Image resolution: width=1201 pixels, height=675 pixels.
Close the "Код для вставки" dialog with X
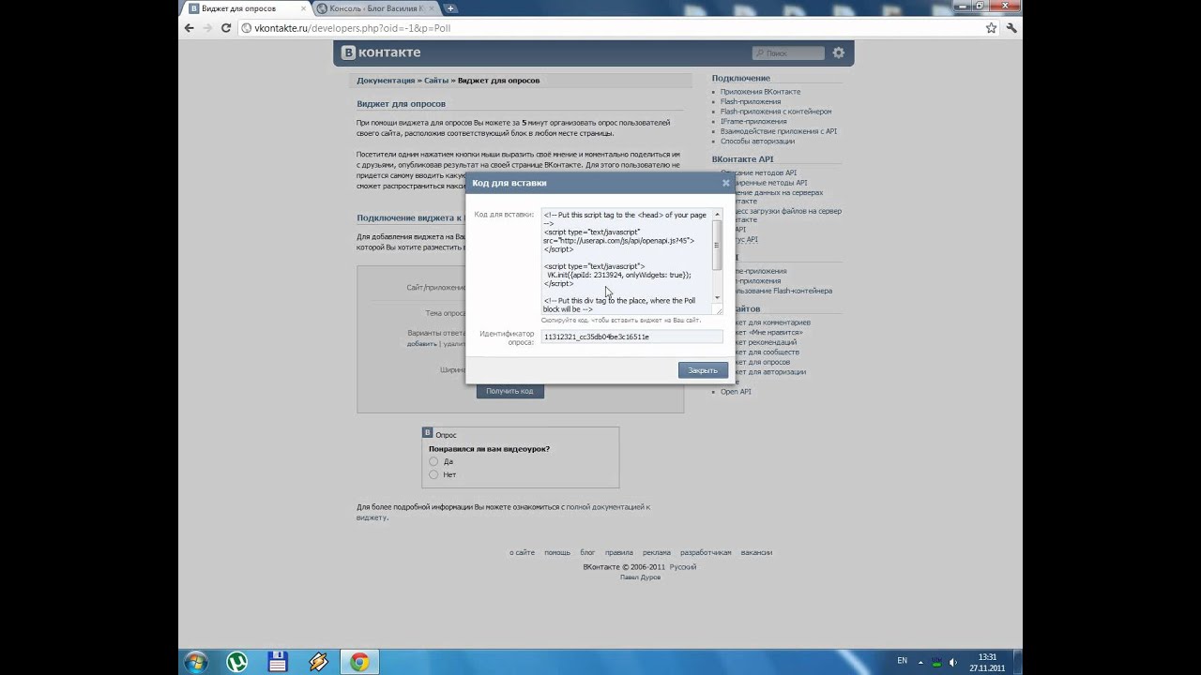(725, 183)
